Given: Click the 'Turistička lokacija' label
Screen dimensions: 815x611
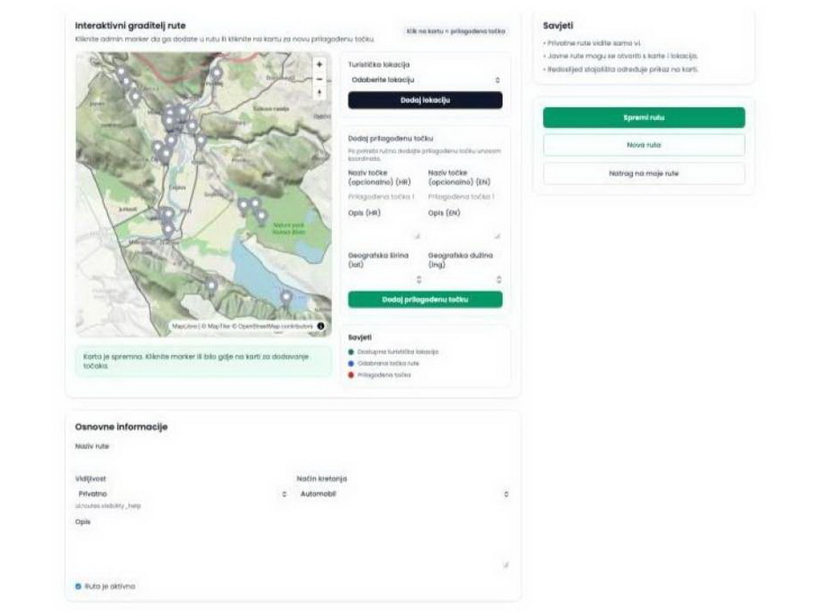Looking at the screenshot, I should click(379, 64).
